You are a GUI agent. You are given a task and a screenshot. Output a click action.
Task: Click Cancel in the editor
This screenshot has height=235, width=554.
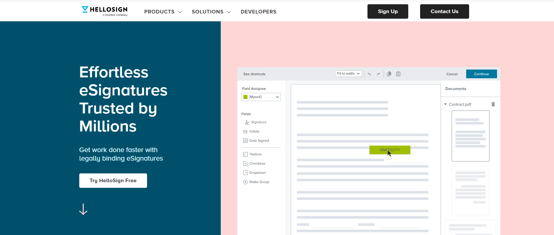[x=452, y=74]
